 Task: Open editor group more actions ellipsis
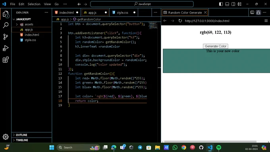[x=155, y=12]
